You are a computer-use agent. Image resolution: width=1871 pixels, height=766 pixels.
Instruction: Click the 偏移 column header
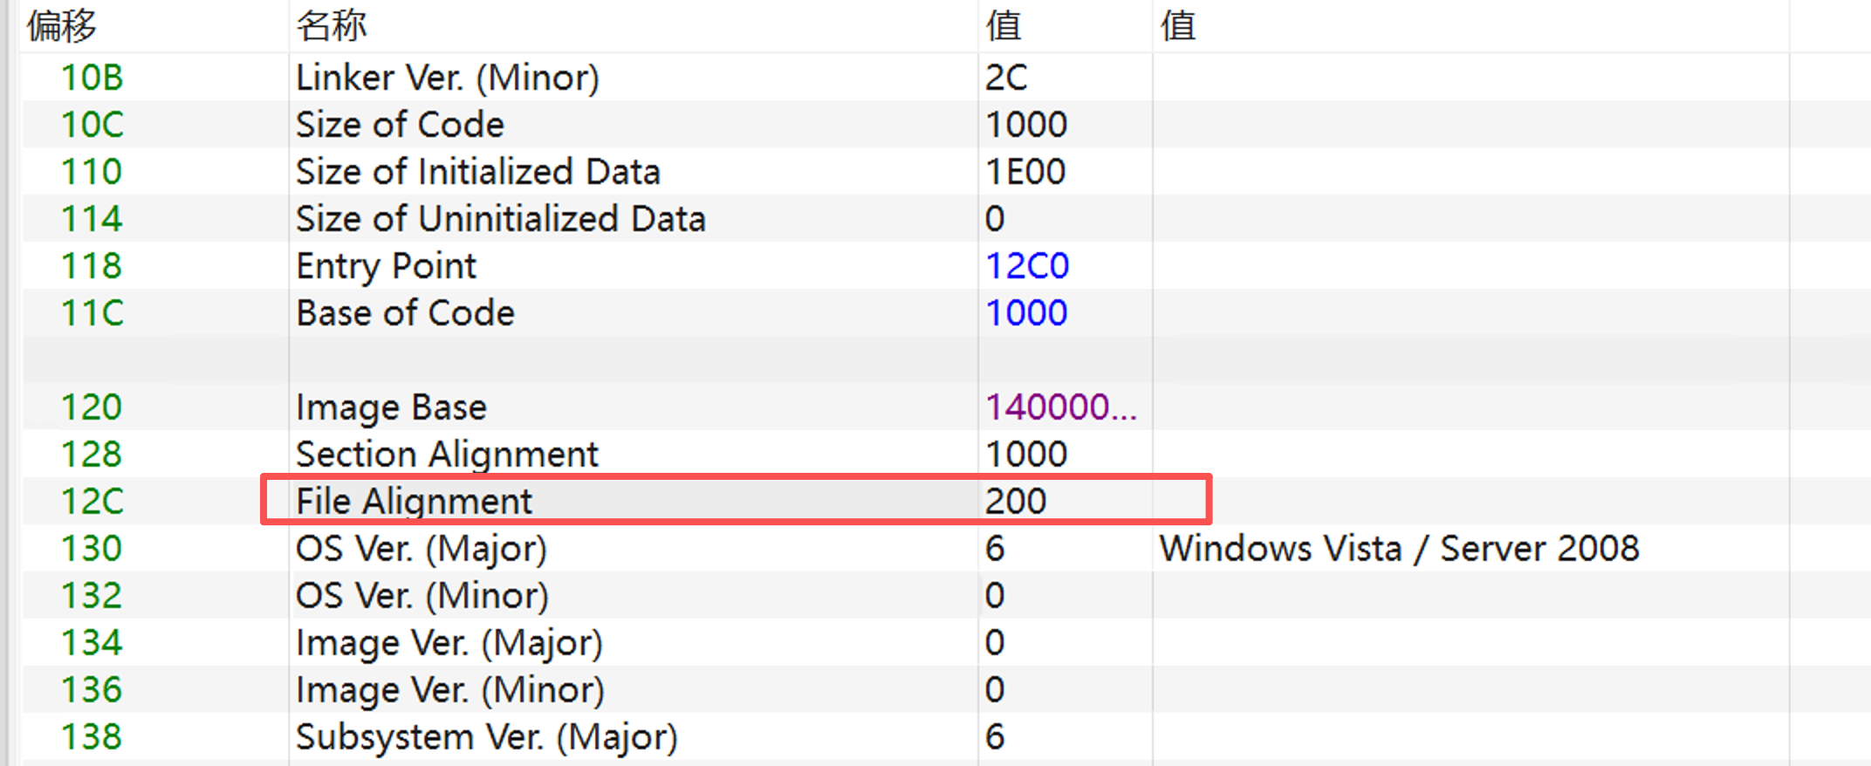[x=61, y=26]
